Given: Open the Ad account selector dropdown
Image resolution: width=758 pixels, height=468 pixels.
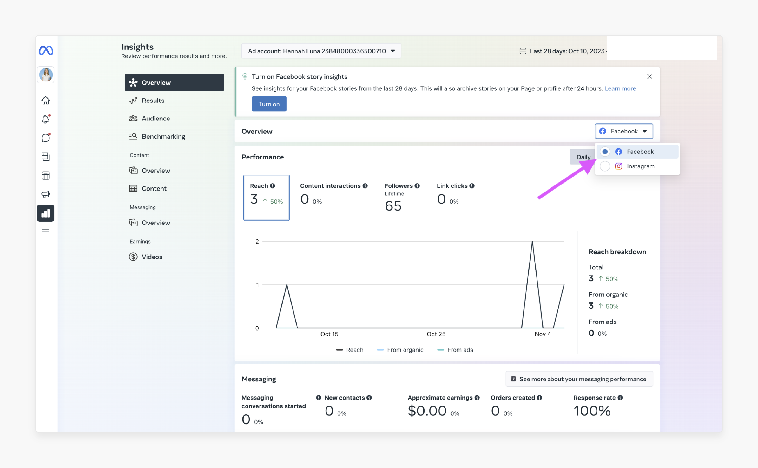Looking at the screenshot, I should coord(321,51).
